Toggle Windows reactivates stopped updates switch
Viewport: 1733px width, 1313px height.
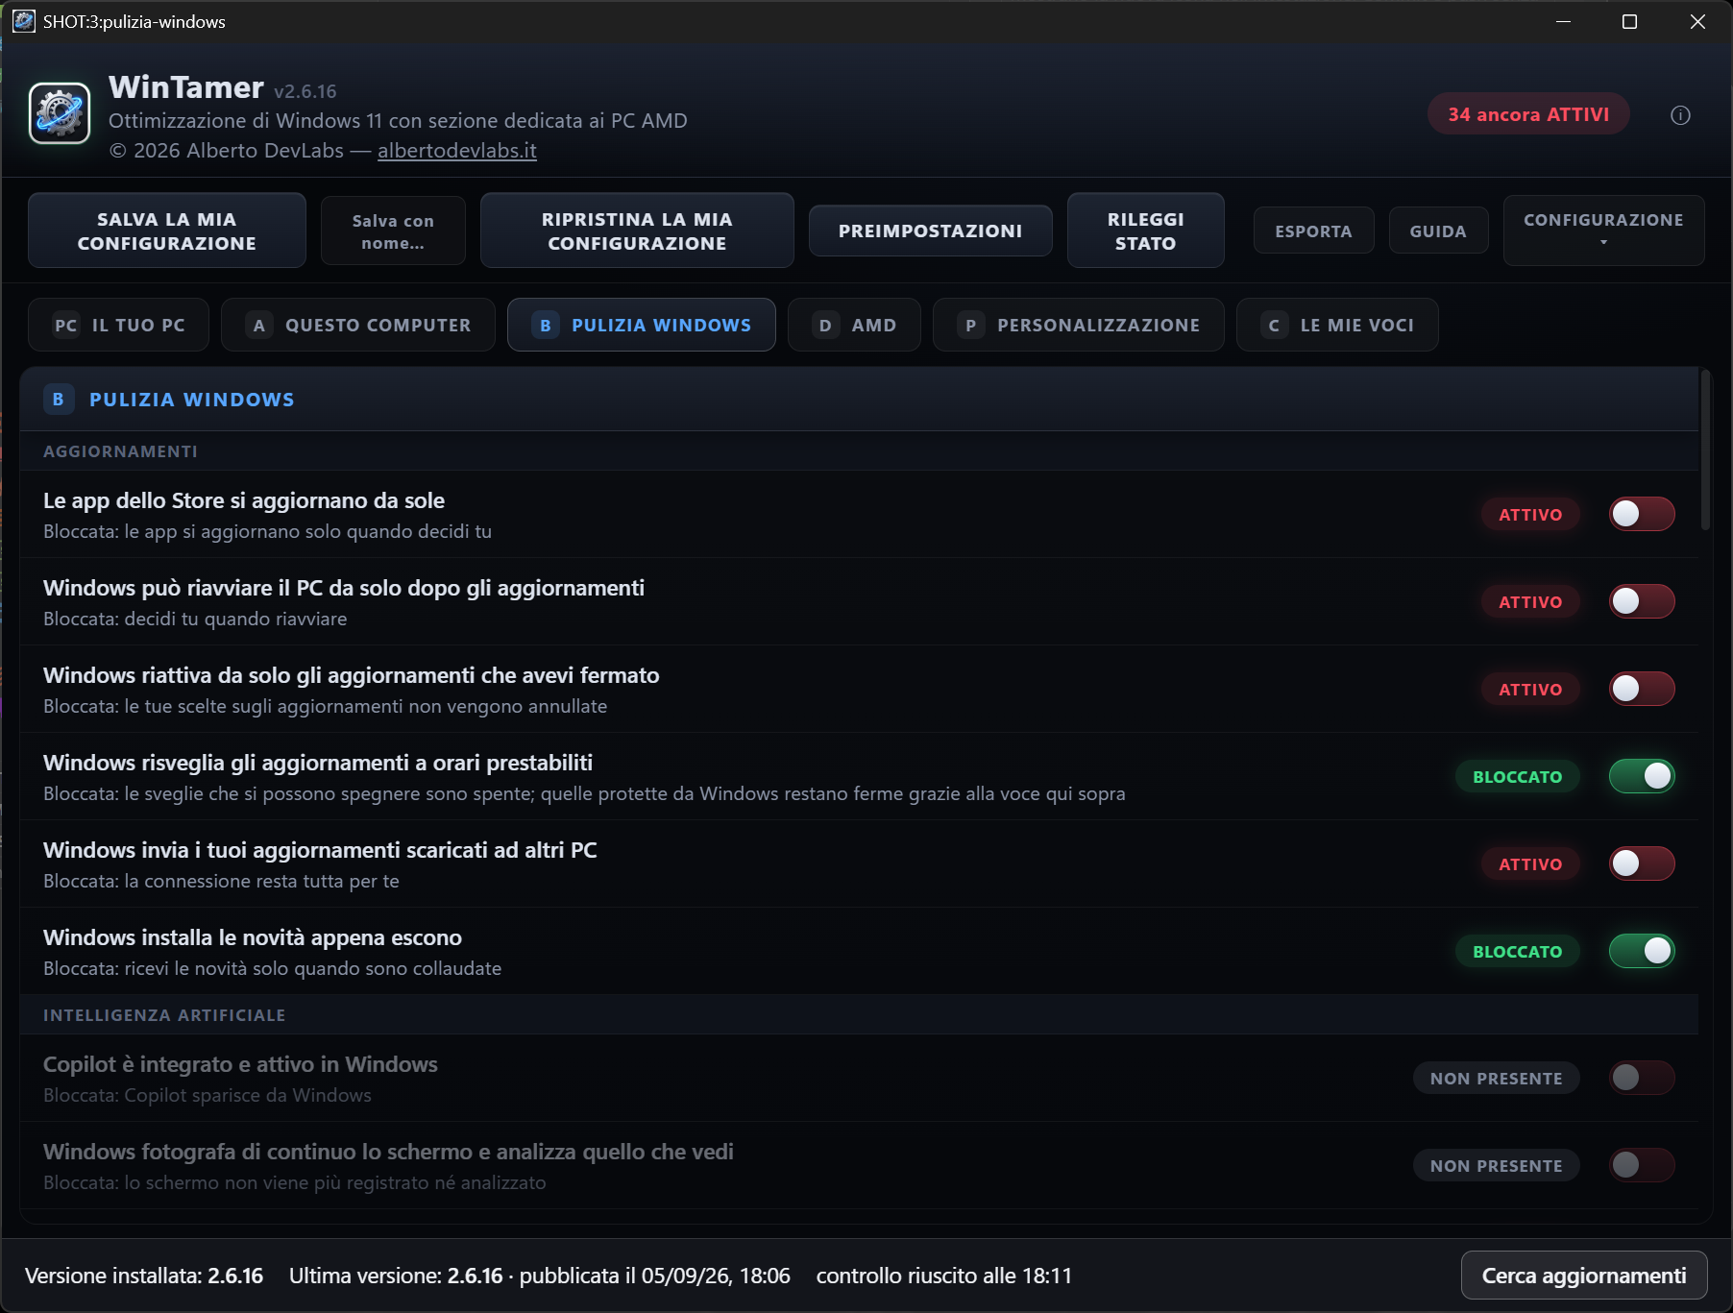tap(1642, 689)
